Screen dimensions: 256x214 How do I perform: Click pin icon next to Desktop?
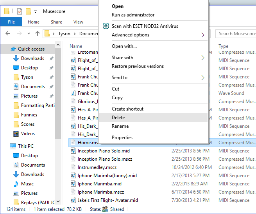coord(52,68)
